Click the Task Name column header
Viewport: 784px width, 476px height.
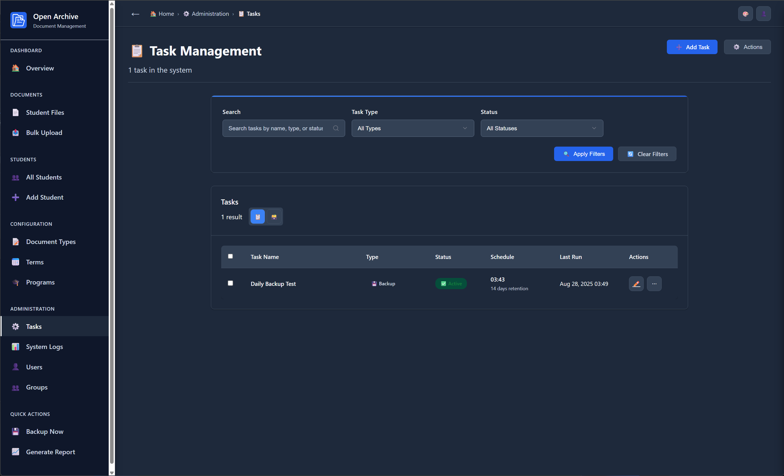point(265,257)
